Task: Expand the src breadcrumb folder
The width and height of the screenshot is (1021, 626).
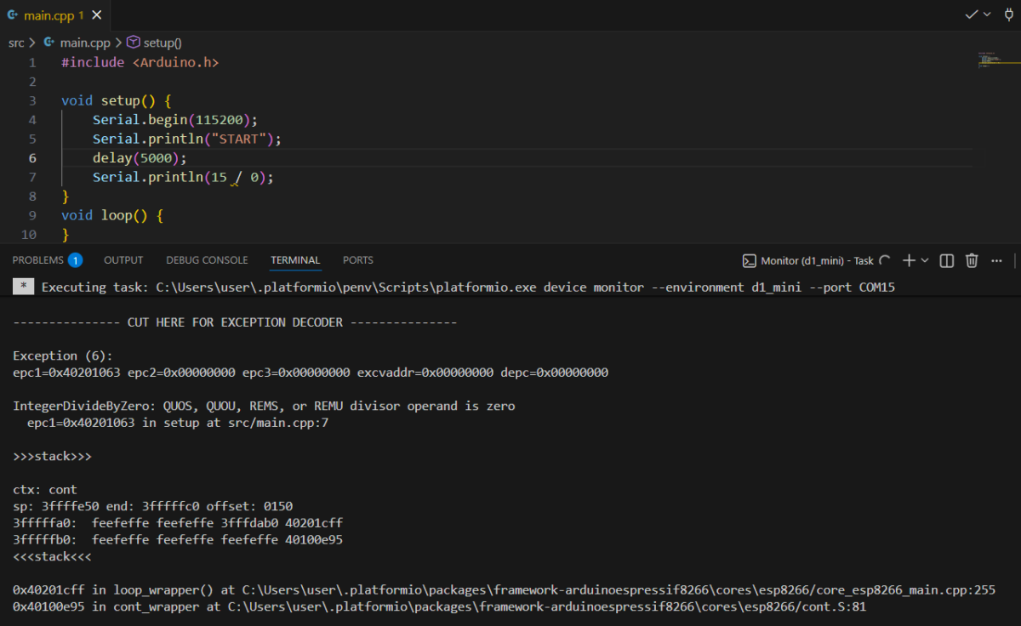Action: [16, 43]
